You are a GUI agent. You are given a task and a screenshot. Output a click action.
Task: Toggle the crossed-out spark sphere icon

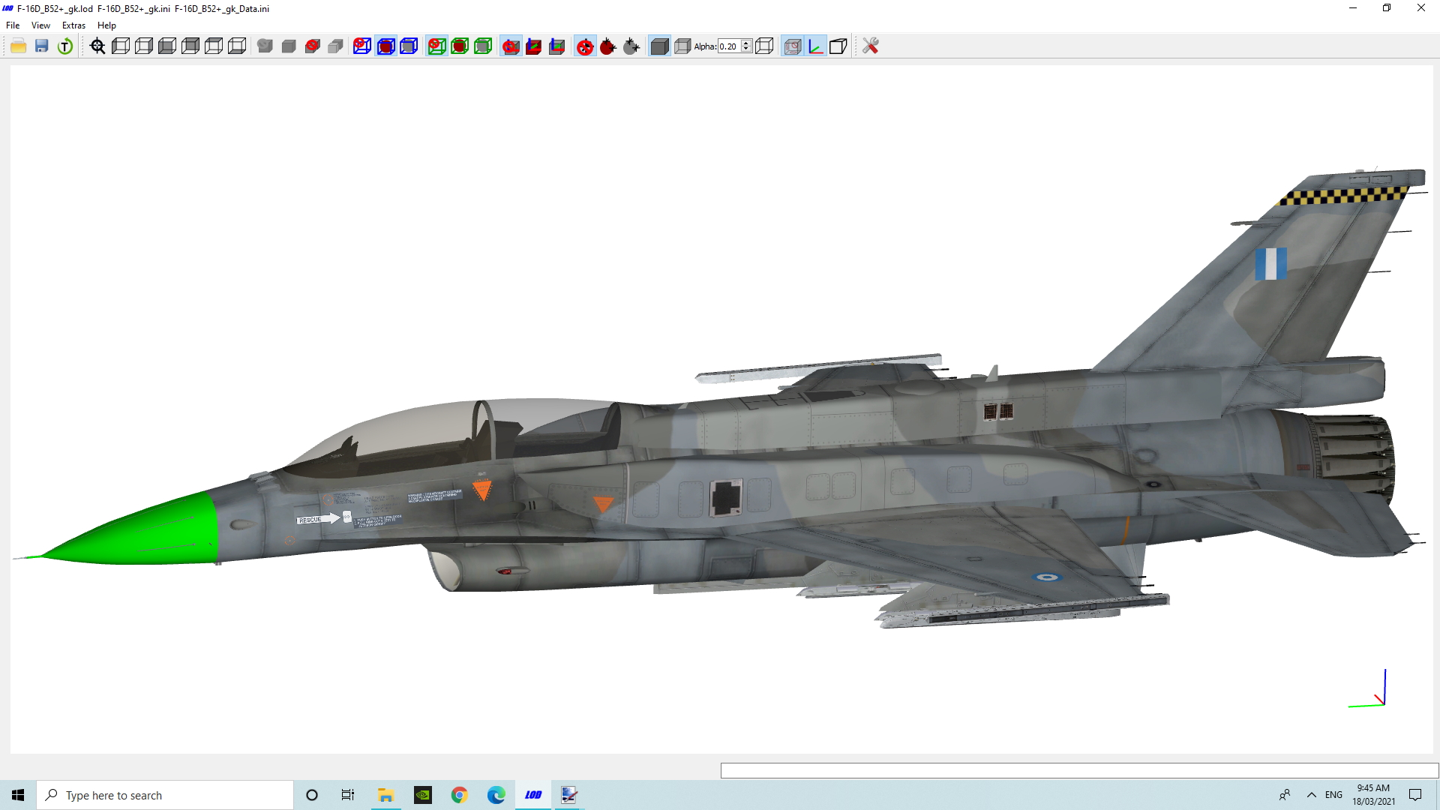coord(585,46)
